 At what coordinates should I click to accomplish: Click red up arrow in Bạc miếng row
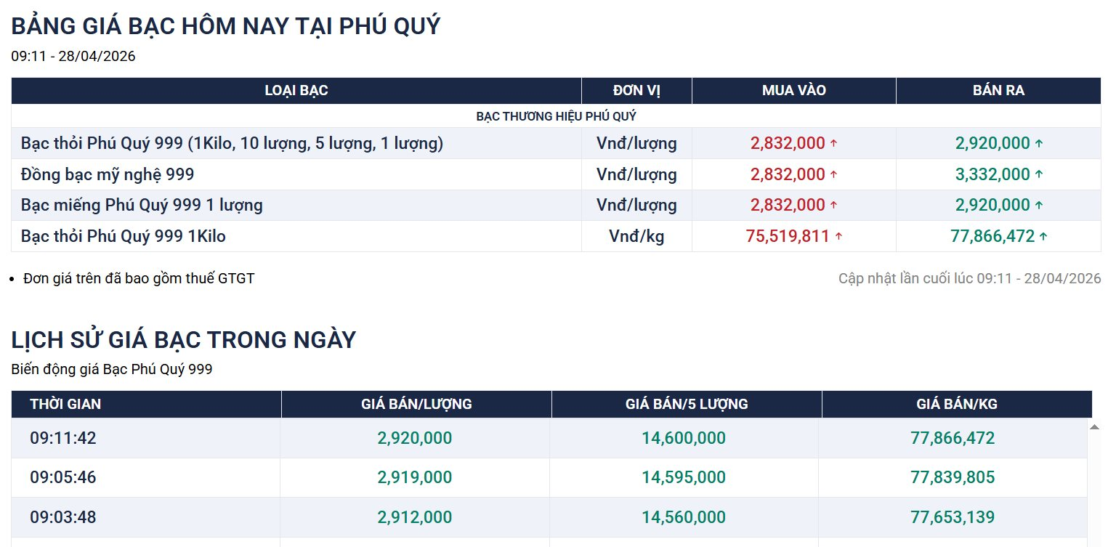(833, 206)
